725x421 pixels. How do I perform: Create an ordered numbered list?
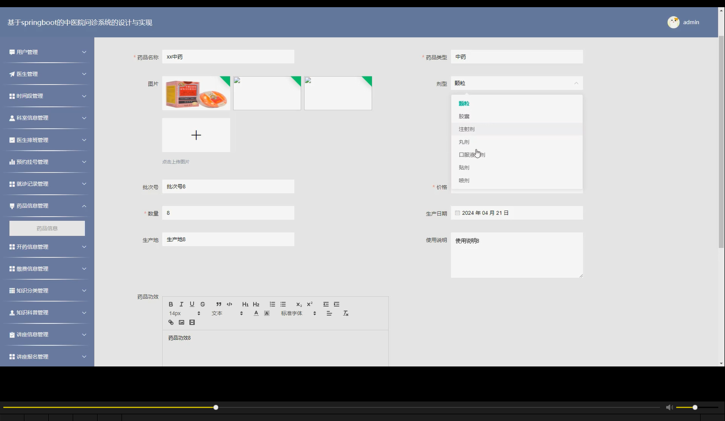coord(272,304)
